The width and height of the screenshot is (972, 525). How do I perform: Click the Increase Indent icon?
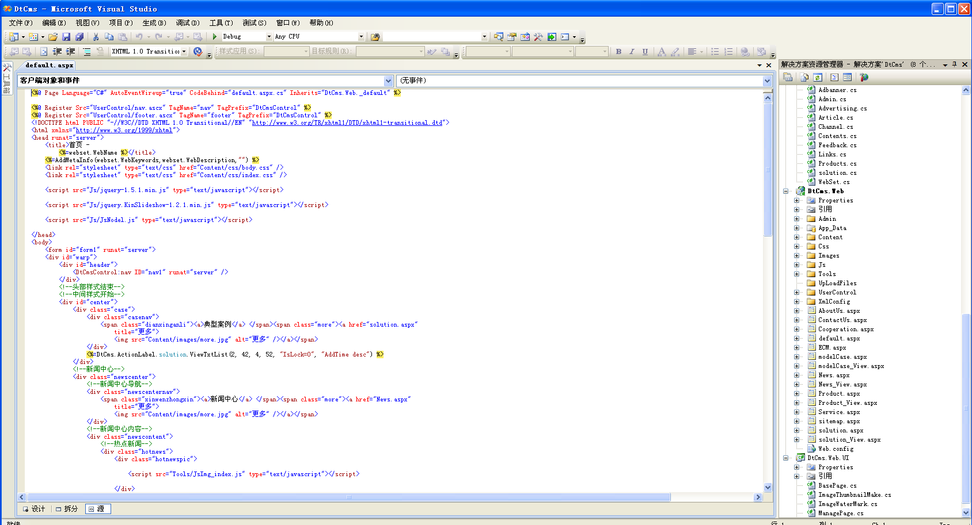[x=70, y=52]
